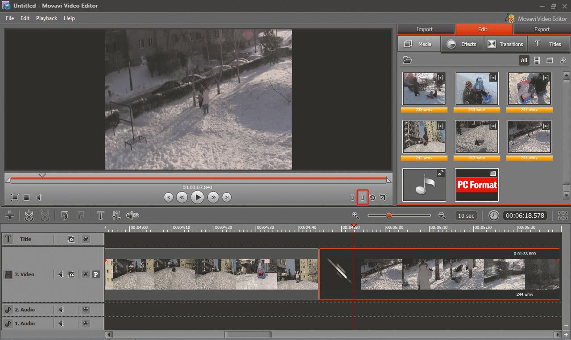571x340 pixels.
Task: Open the Edit menu
Action: pyautogui.click(x=25, y=18)
